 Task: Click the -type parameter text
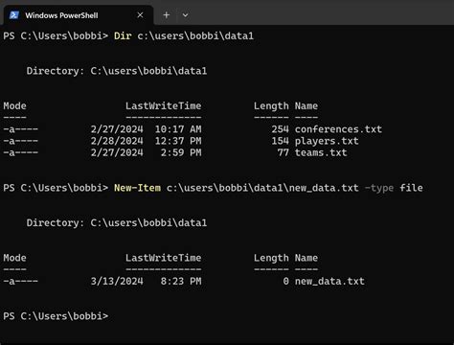click(x=379, y=188)
